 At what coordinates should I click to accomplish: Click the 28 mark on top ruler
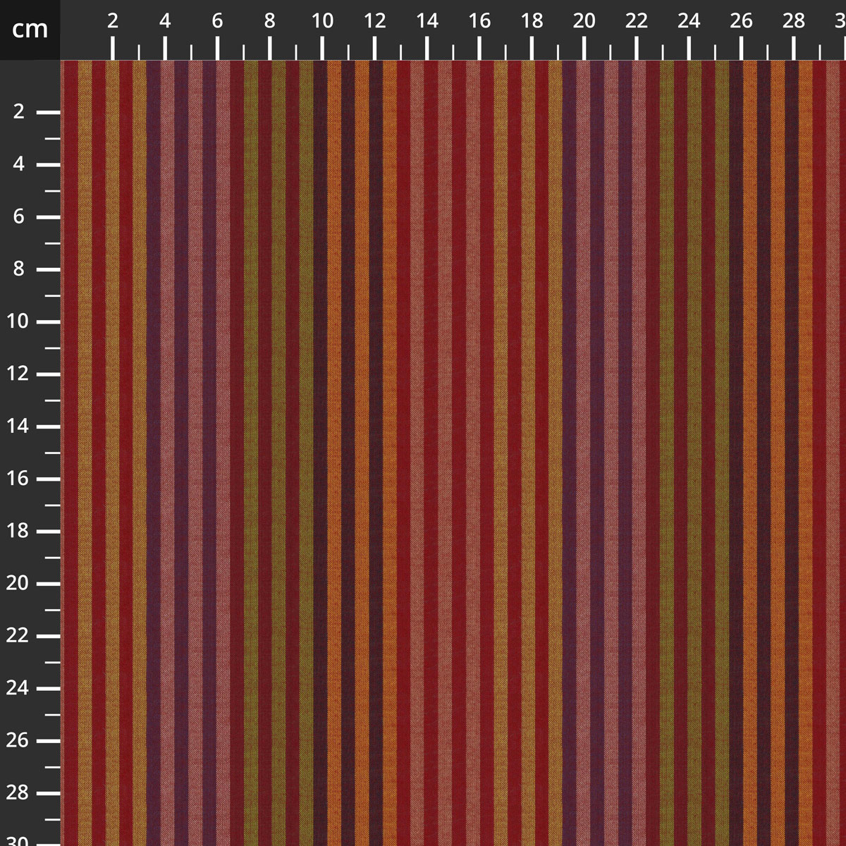tap(793, 22)
